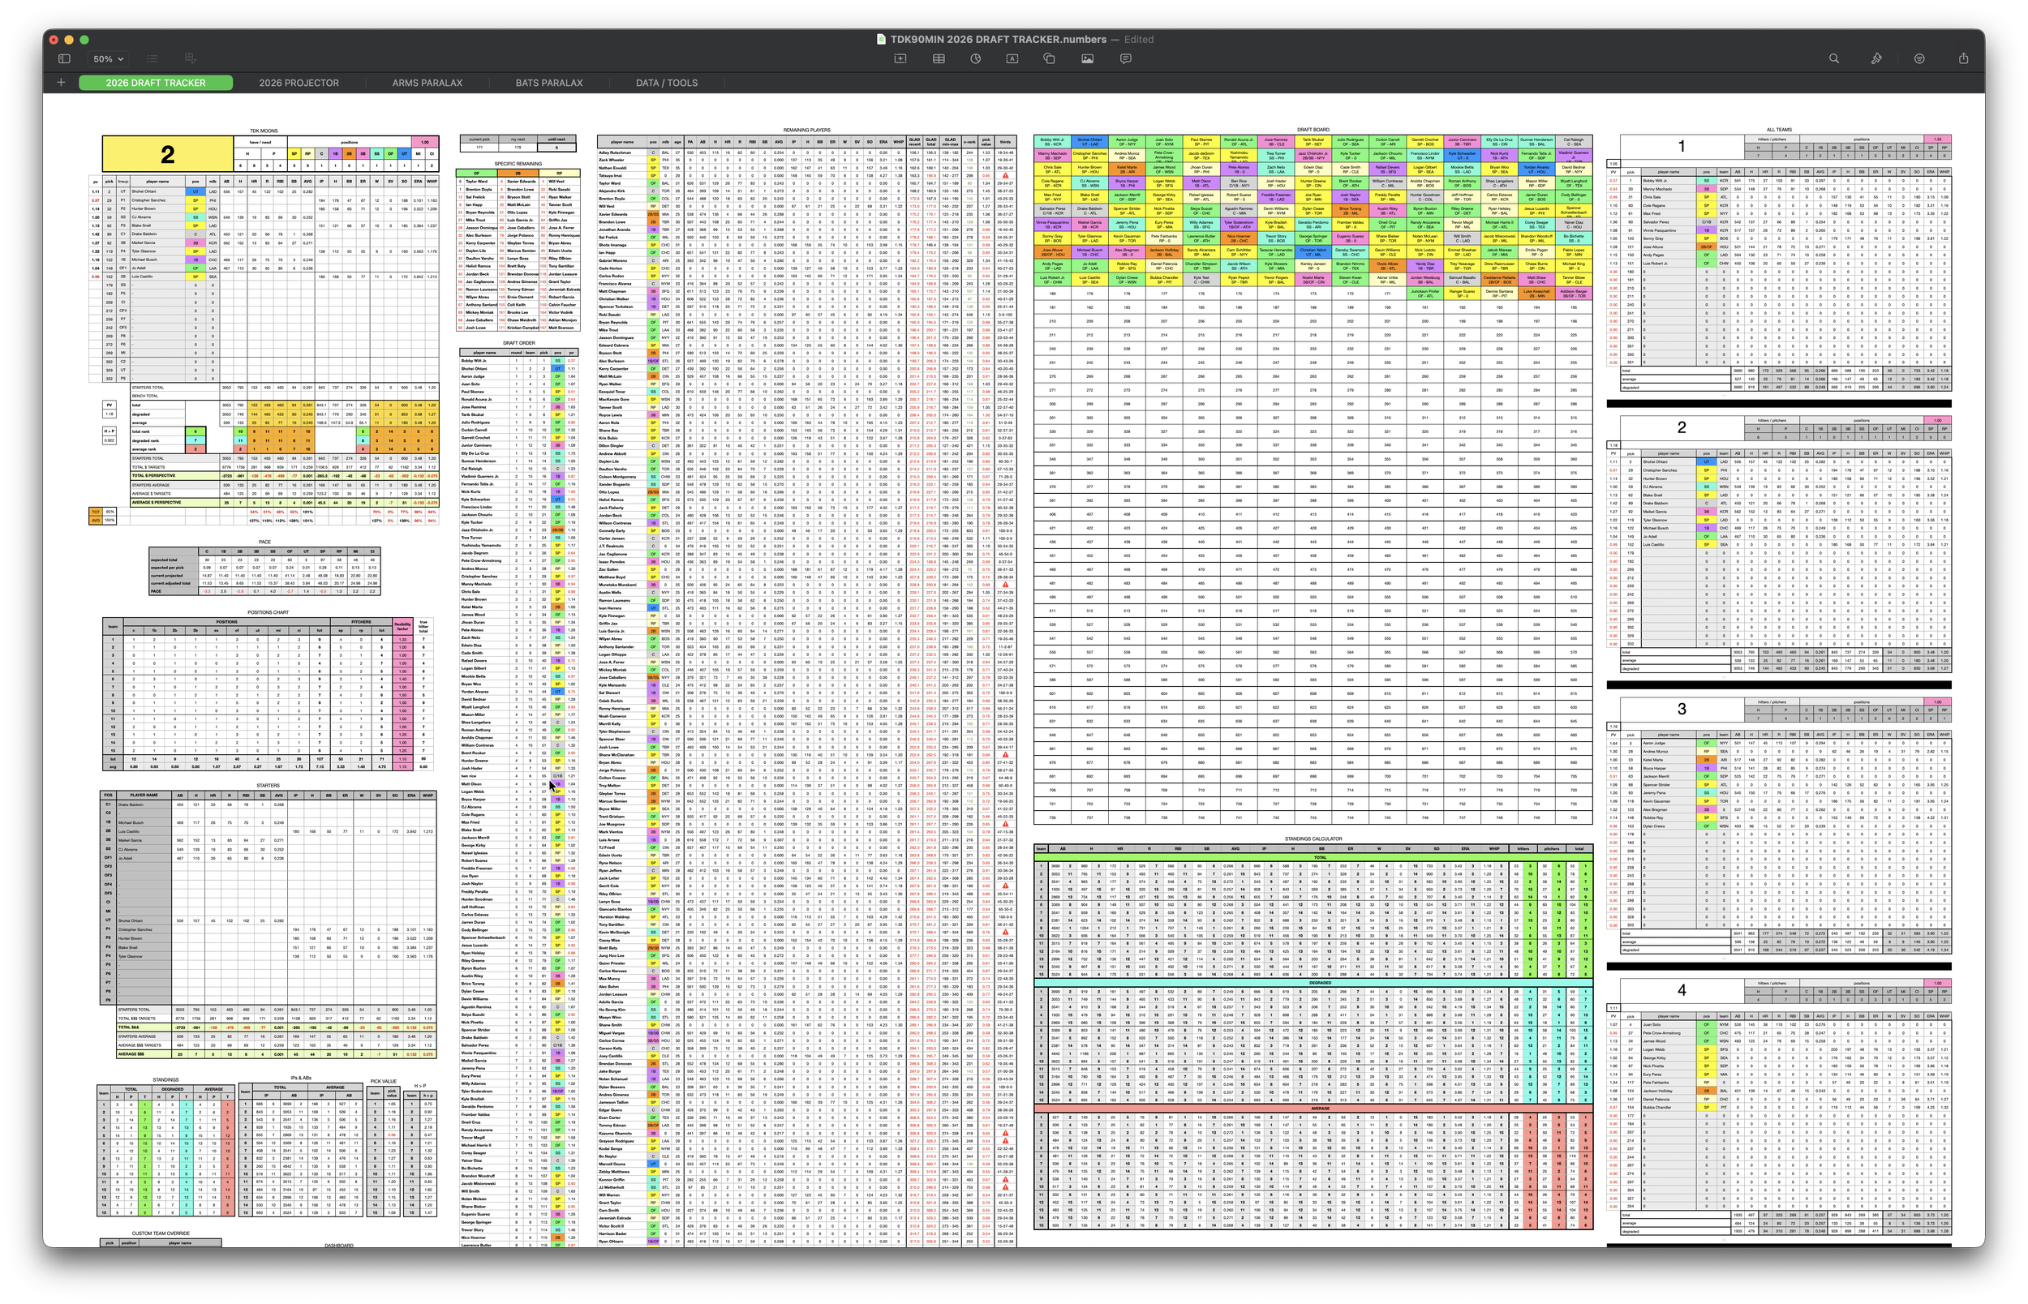The height and width of the screenshot is (1304, 2028).
Task: Open the Media insert icon
Action: tap(1088, 58)
